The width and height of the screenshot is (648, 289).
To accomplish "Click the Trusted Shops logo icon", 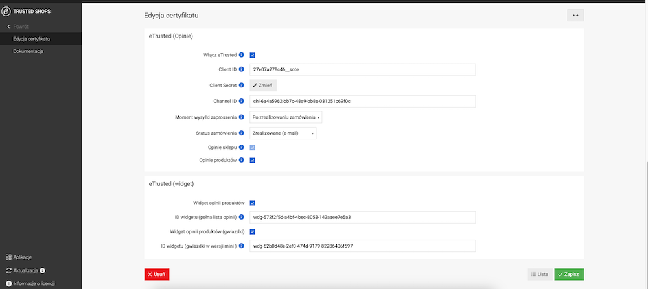I will 6,12.
